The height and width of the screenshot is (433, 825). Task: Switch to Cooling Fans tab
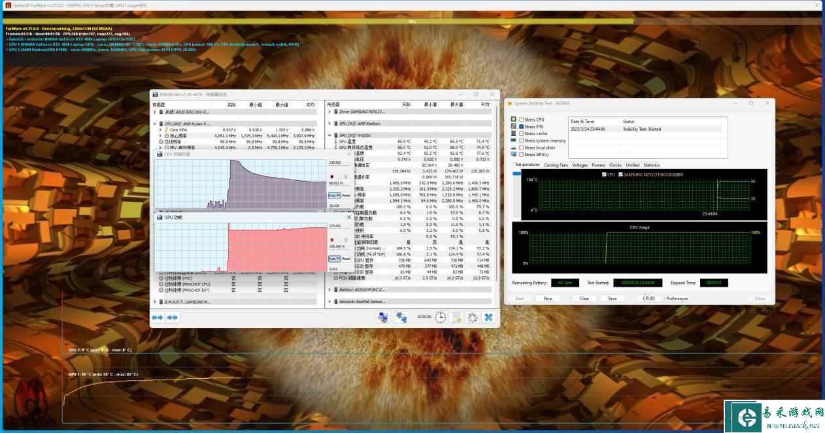[556, 165]
